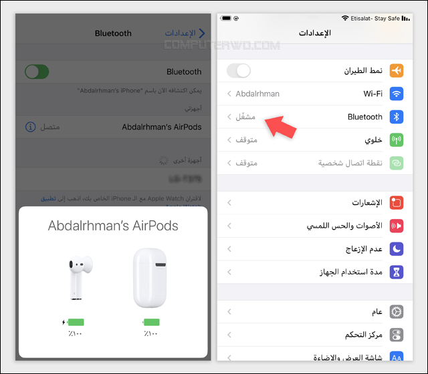Go back to Settings from Bluetooth
This screenshot has width=428, height=374.
click(185, 33)
